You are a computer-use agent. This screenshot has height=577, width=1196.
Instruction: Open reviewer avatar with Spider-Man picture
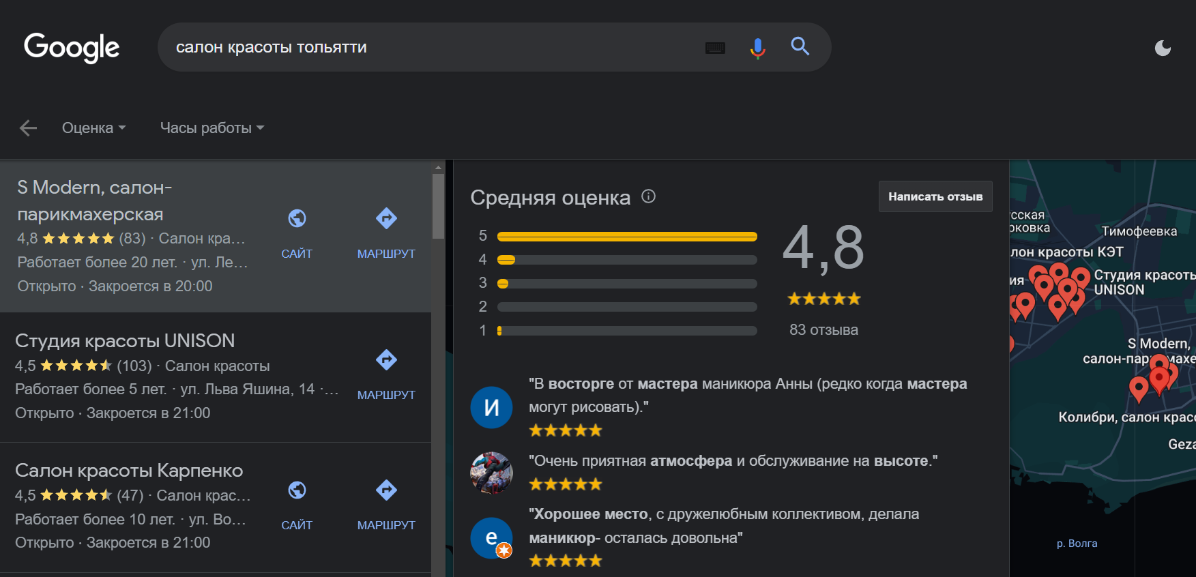(491, 473)
